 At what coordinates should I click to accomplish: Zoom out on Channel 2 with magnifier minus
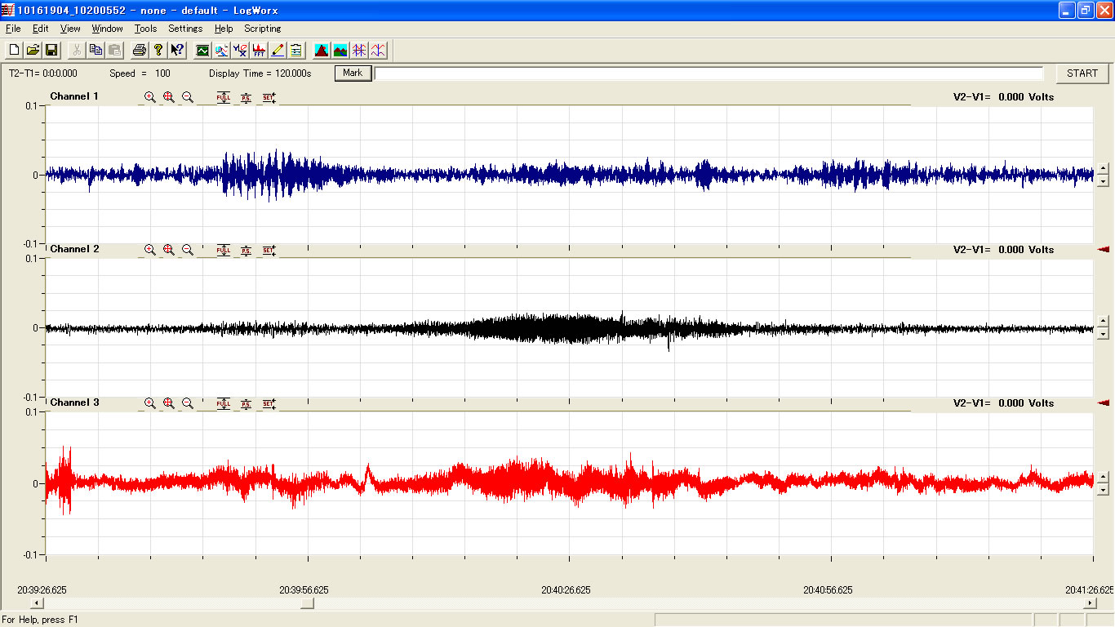188,250
